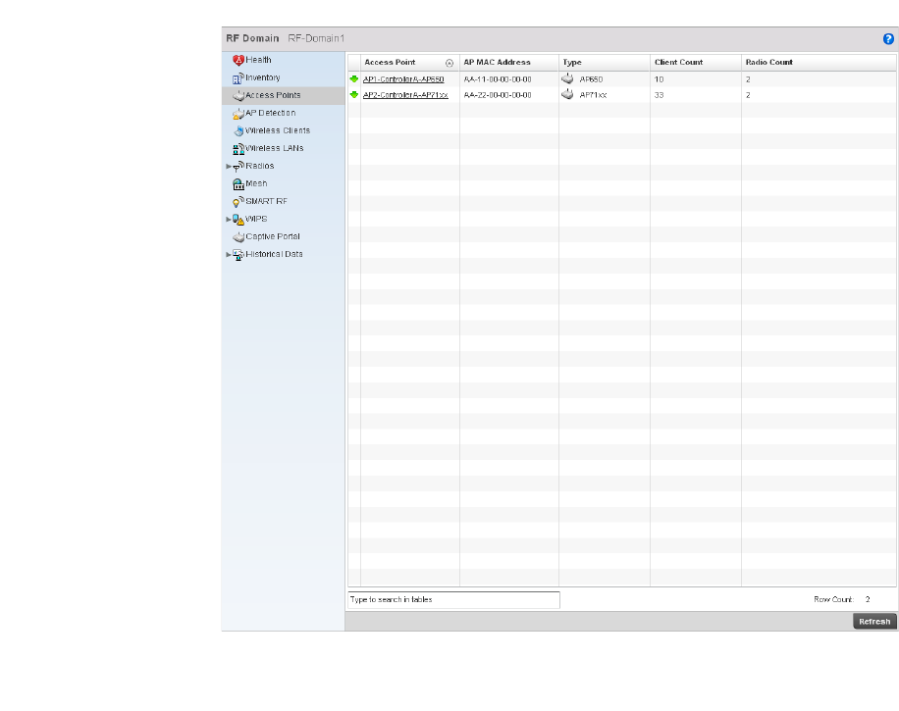This screenshot has width=899, height=711.
Task: Click the AP Detection icon
Action: [x=238, y=114]
